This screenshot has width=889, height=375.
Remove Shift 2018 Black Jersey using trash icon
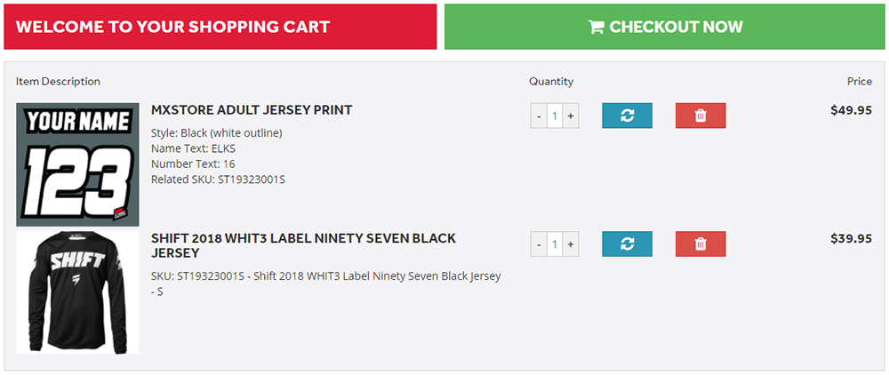coord(701,243)
